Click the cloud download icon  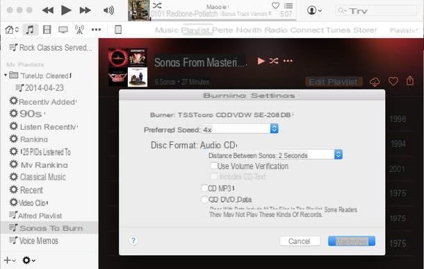(x=375, y=82)
